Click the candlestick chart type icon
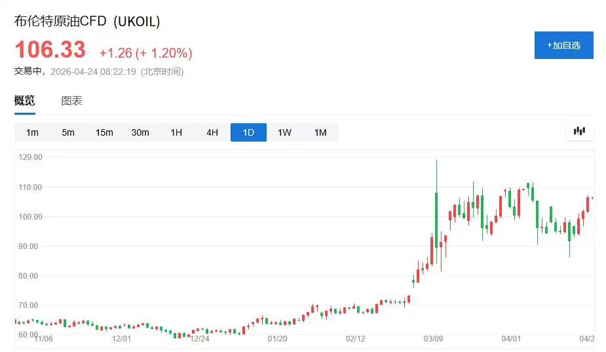This screenshot has height=352, width=606. tap(579, 131)
